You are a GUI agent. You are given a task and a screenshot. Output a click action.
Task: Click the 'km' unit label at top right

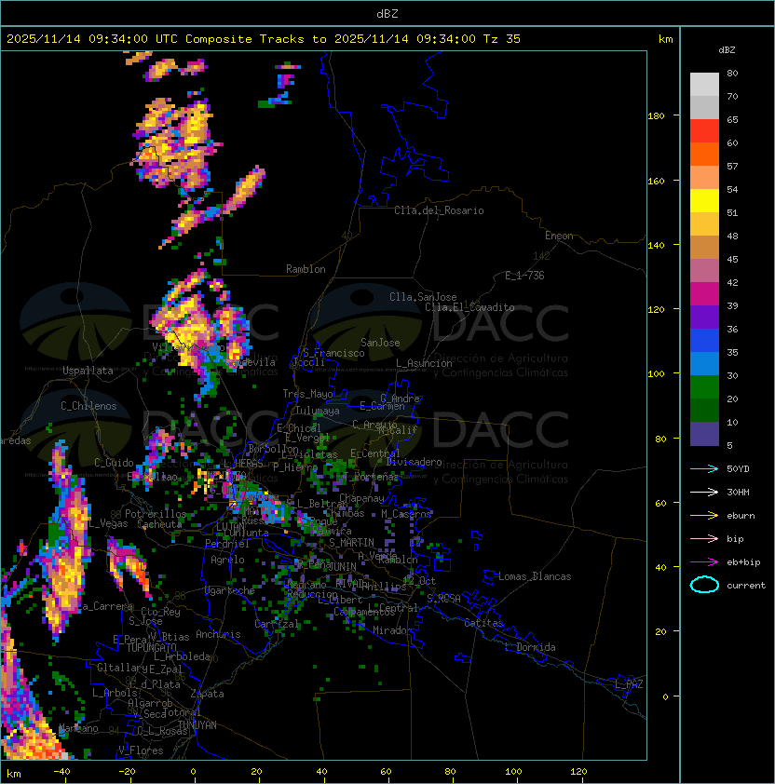click(x=665, y=39)
